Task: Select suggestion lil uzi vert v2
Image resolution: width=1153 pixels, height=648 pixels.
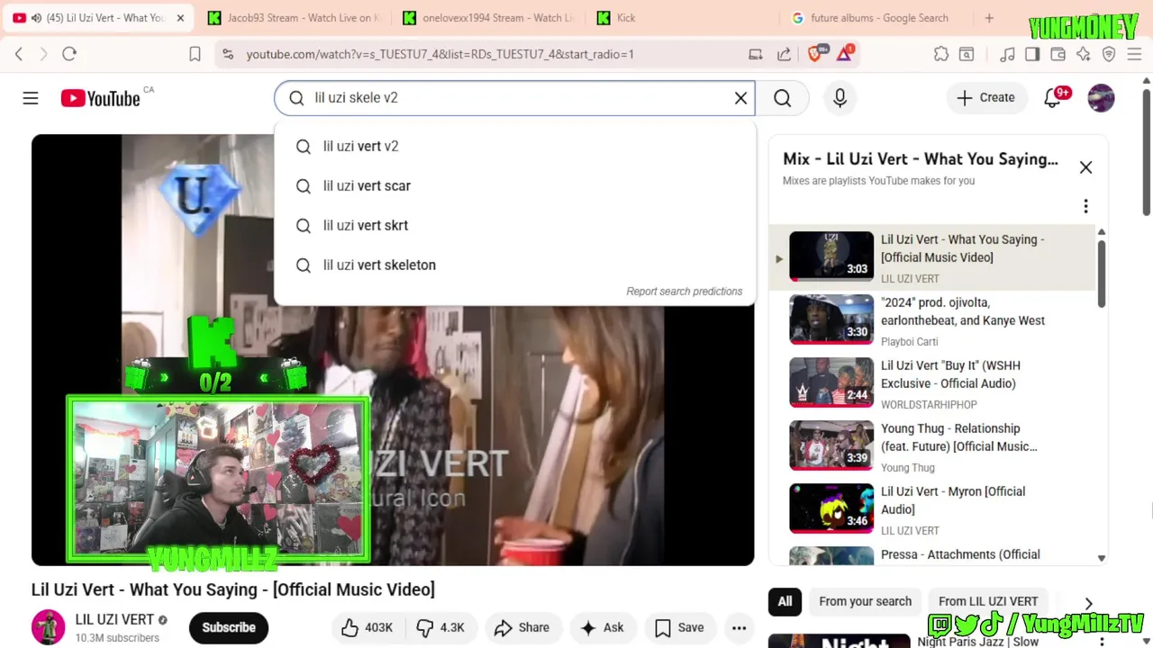Action: (514, 146)
